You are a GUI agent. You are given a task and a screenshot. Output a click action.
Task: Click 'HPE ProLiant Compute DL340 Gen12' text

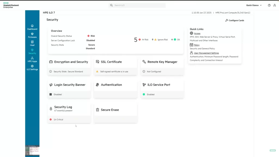(233, 13)
